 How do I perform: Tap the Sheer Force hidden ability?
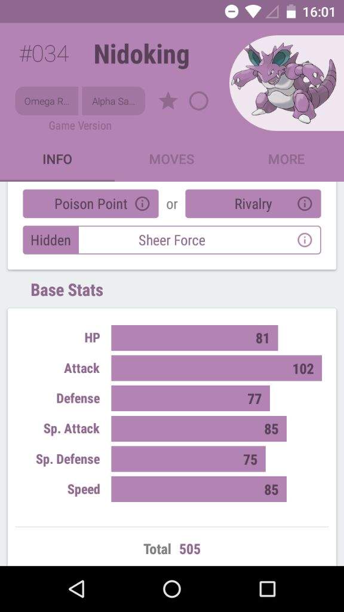(x=172, y=240)
